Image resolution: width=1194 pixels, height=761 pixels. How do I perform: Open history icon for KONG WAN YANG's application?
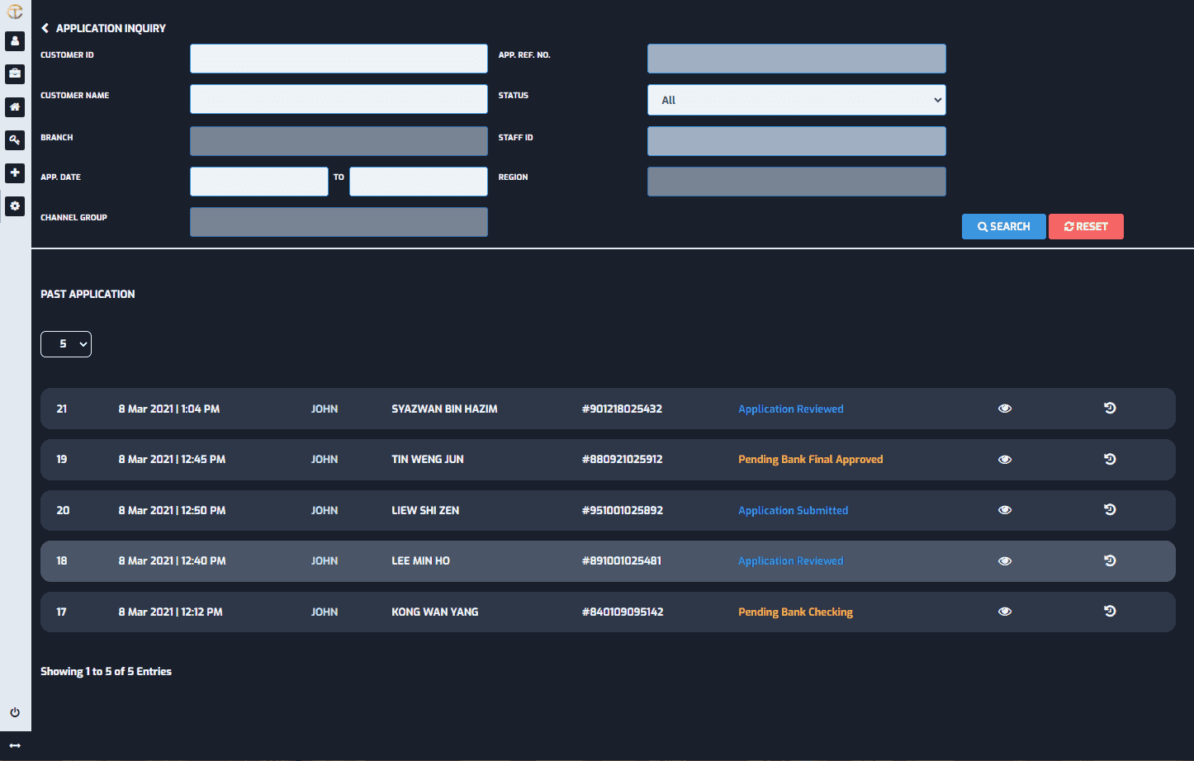pyautogui.click(x=1110, y=612)
